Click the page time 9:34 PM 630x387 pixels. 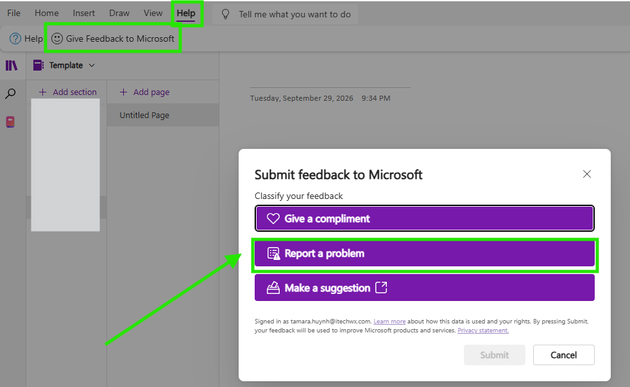(x=376, y=98)
